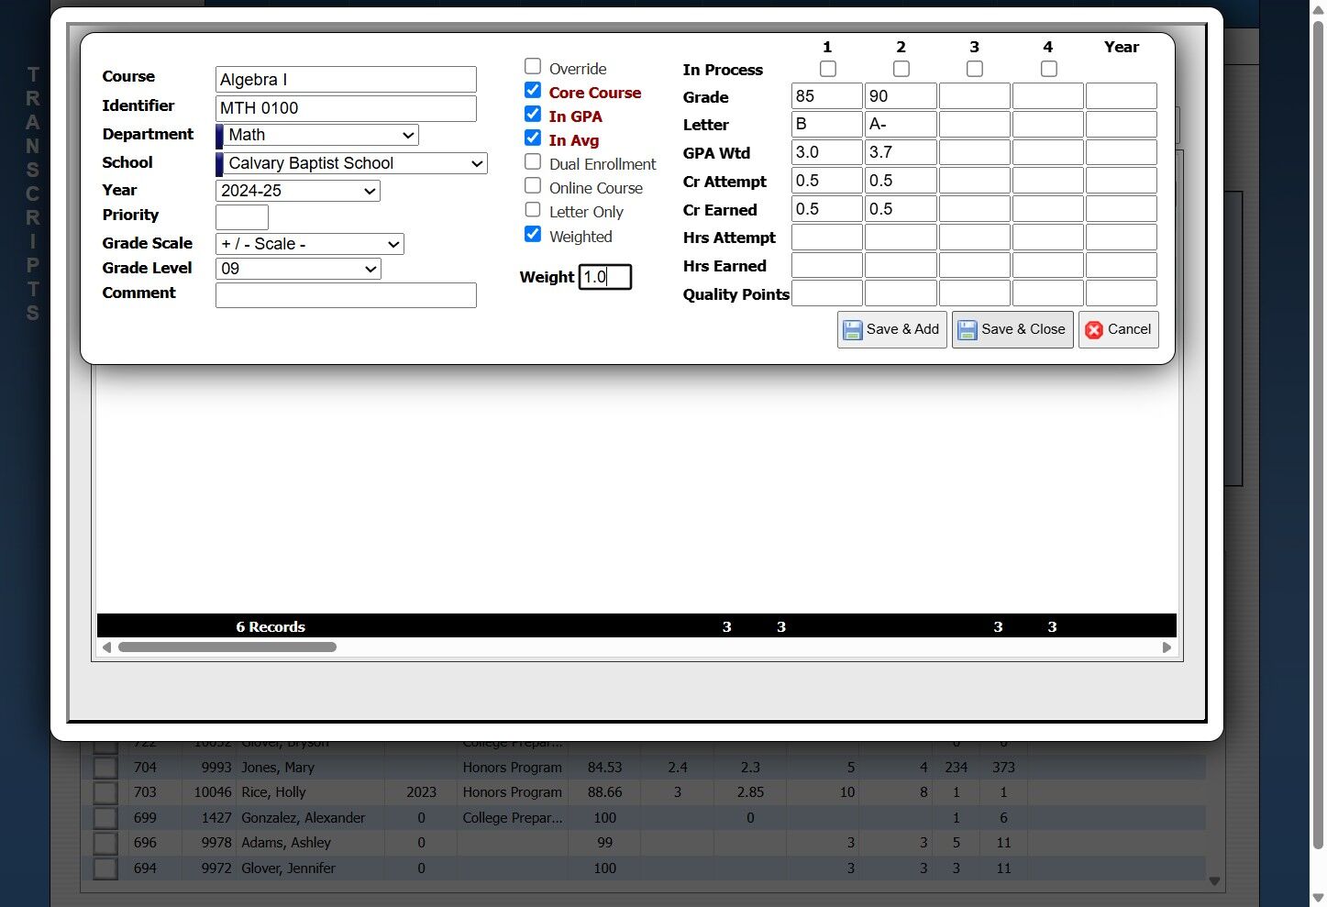The height and width of the screenshot is (907, 1327).
Task: Click the red Cancel X icon
Action: (1093, 330)
